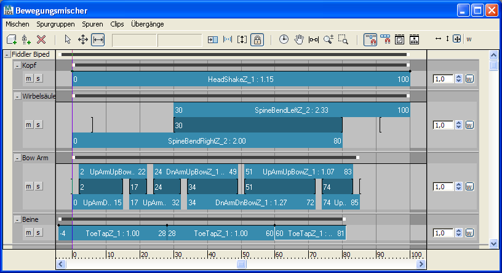
Task: Collapse the Fiddler Biped tree node
Action: point(7,55)
